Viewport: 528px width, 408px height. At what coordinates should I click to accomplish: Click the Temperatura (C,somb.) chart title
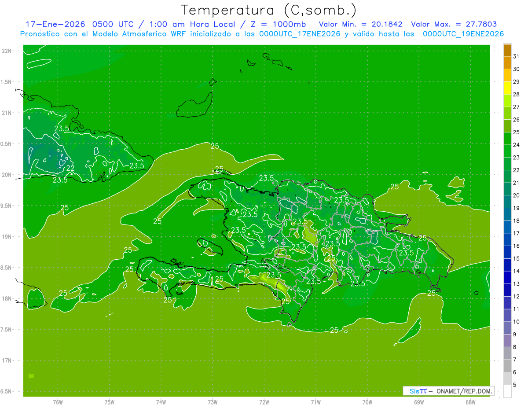tap(268, 10)
